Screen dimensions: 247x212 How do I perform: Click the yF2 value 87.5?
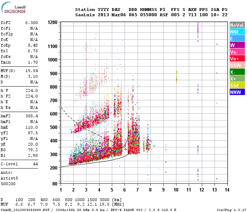coord(33,133)
